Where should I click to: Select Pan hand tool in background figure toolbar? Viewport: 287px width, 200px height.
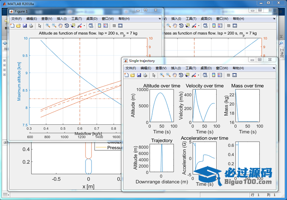pos(175,26)
